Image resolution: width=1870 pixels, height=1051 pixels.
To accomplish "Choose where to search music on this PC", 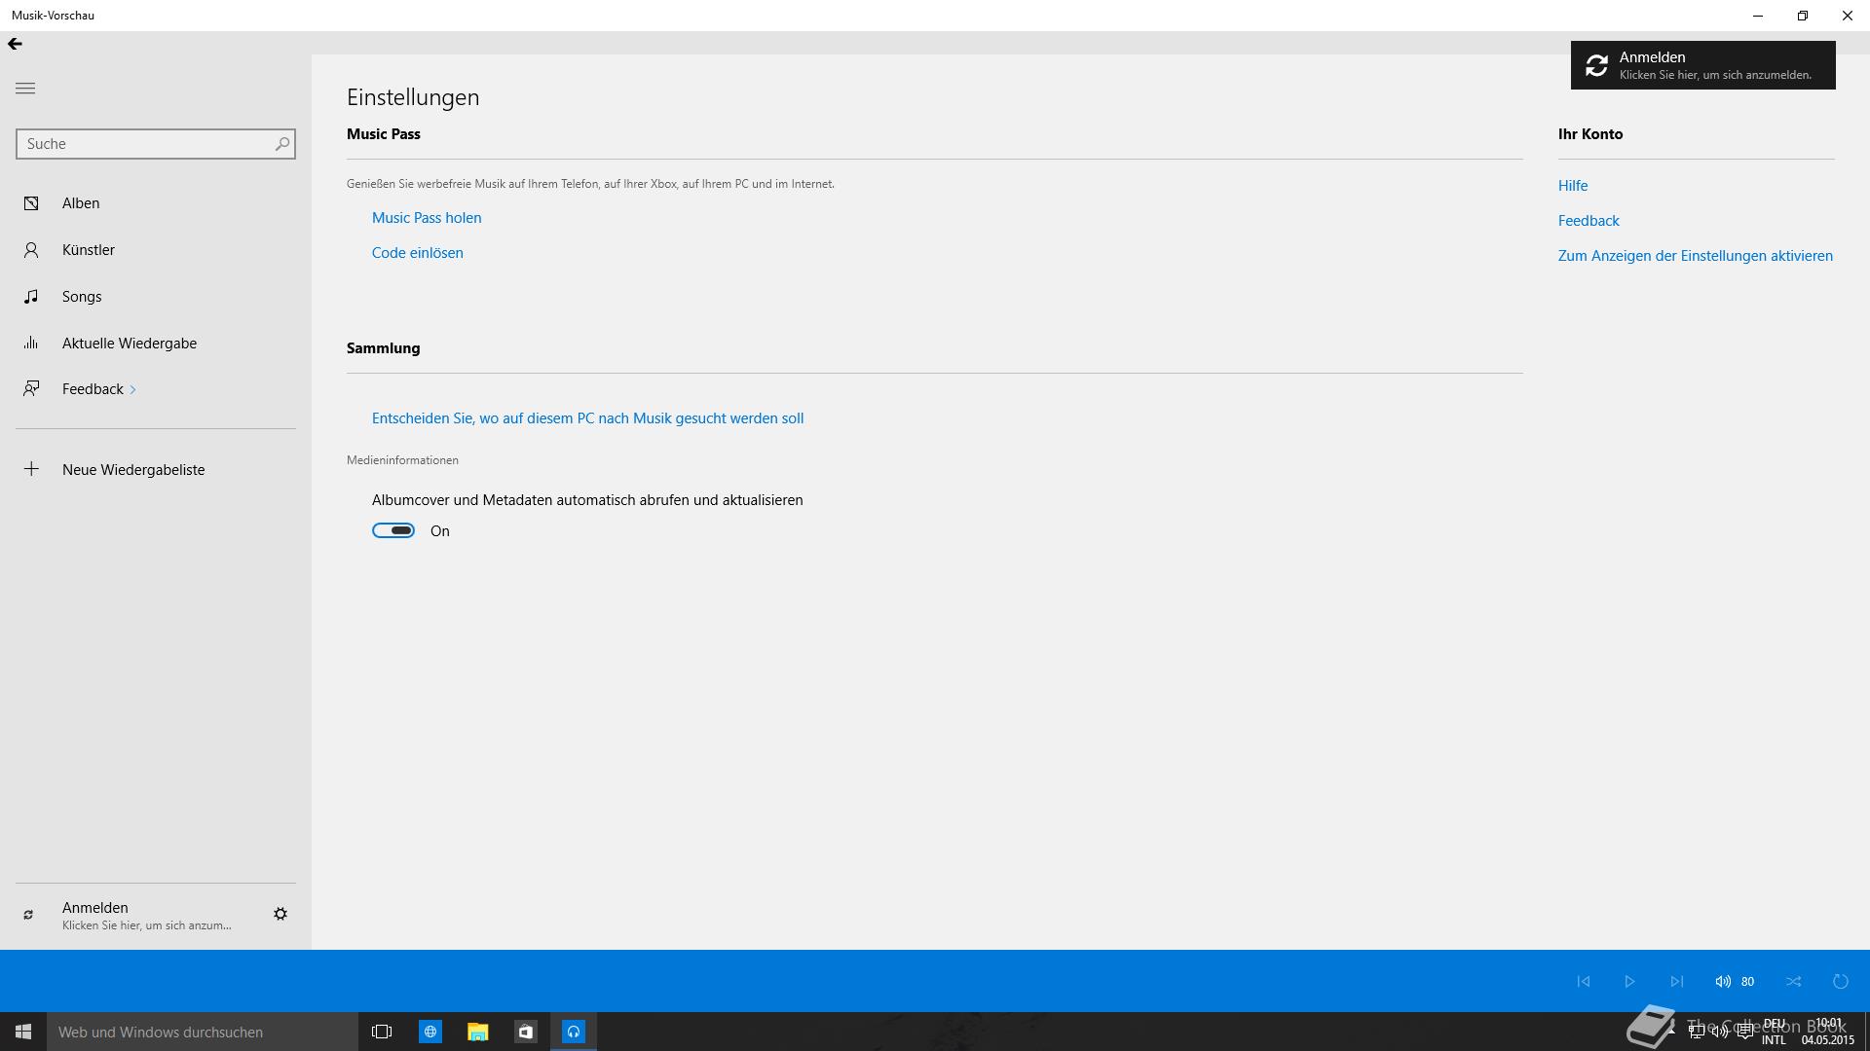I will coord(587,418).
